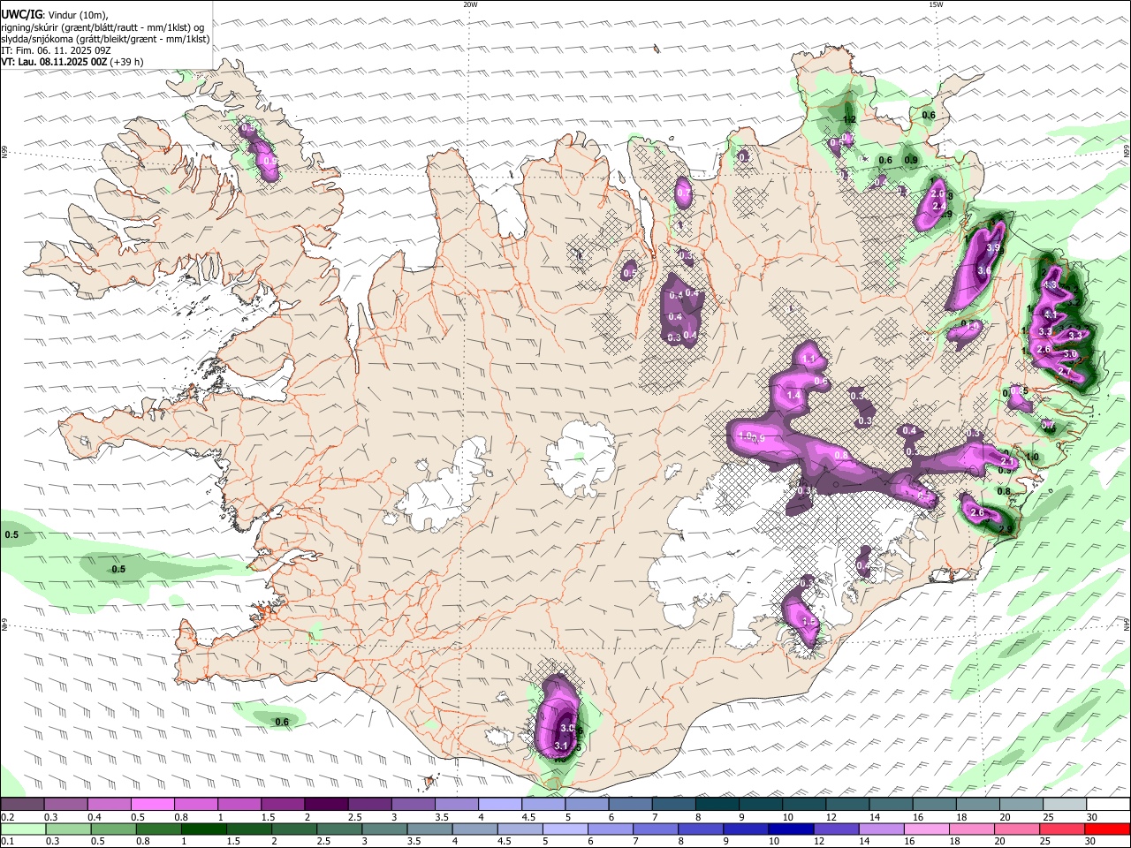Click the '20W' longitude label
Screen dimensions: 1131x848
(470, 4)
